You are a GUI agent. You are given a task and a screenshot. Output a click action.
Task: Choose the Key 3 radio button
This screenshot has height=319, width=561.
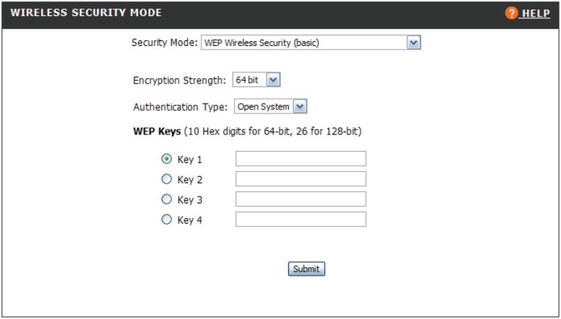166,199
